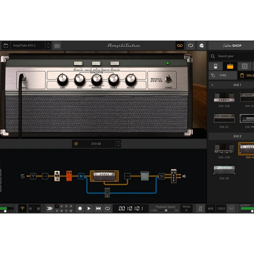Select next preset with down arrow
The height and width of the screenshot is (254, 254).
coord(48,47)
